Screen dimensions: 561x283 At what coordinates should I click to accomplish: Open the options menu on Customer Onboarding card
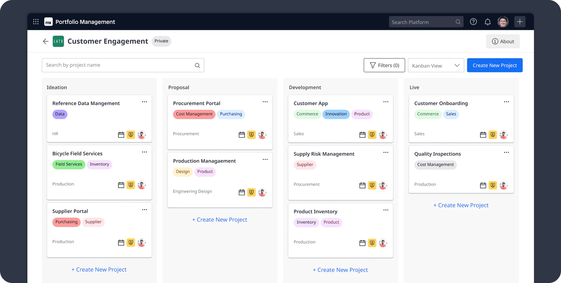tap(506, 102)
